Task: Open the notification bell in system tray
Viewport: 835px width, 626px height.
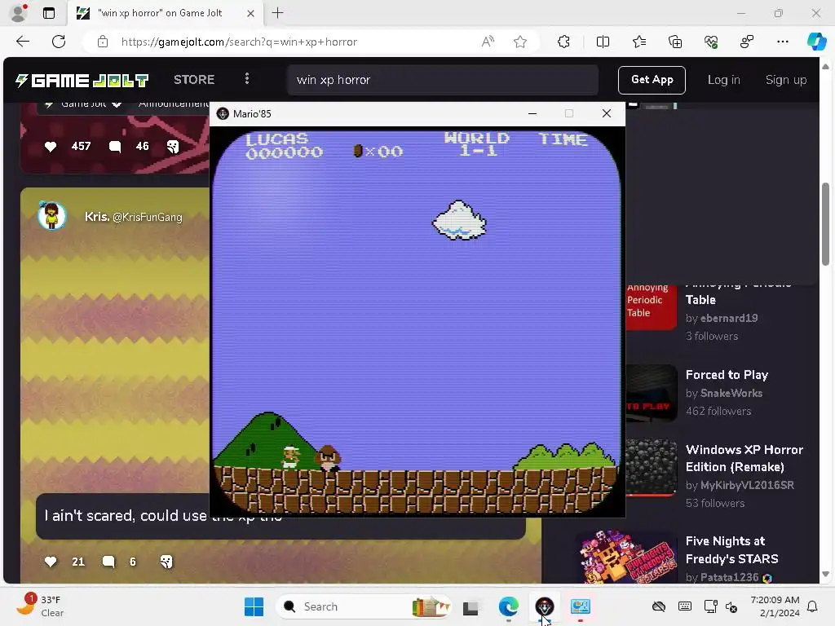Action: [x=812, y=606]
